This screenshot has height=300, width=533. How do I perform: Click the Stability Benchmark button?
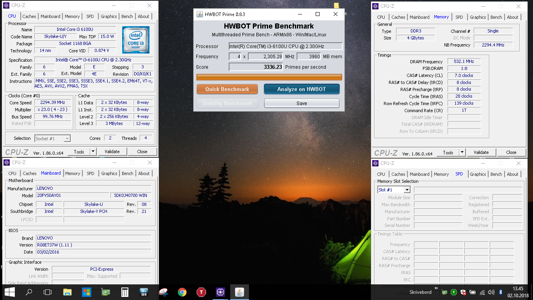(227, 103)
